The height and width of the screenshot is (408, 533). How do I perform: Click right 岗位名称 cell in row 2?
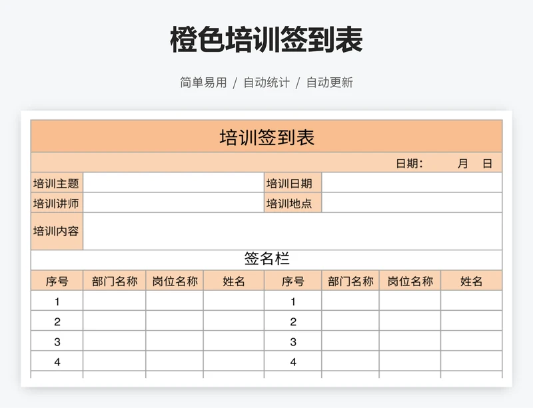click(410, 321)
